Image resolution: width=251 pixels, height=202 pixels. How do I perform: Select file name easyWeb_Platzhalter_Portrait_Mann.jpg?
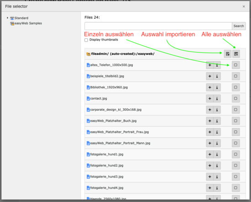[120, 143]
